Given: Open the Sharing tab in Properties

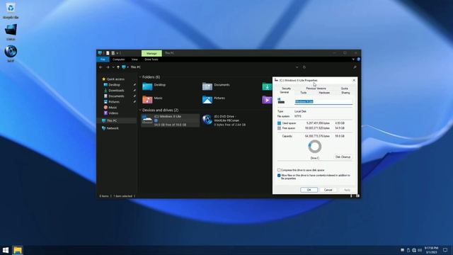Looking at the screenshot, I should click(345, 93).
